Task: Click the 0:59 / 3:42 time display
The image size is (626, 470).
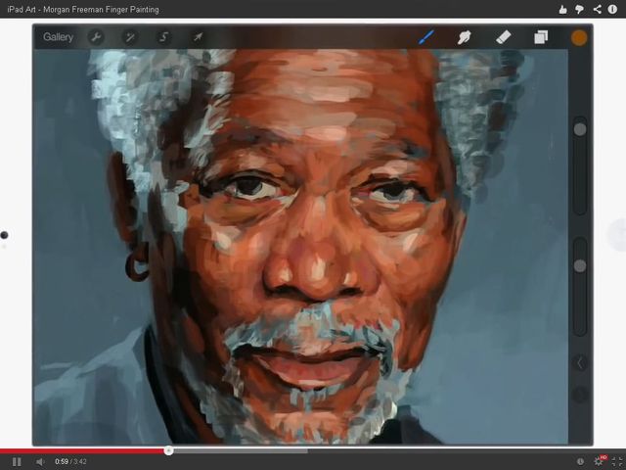Action: click(x=70, y=461)
